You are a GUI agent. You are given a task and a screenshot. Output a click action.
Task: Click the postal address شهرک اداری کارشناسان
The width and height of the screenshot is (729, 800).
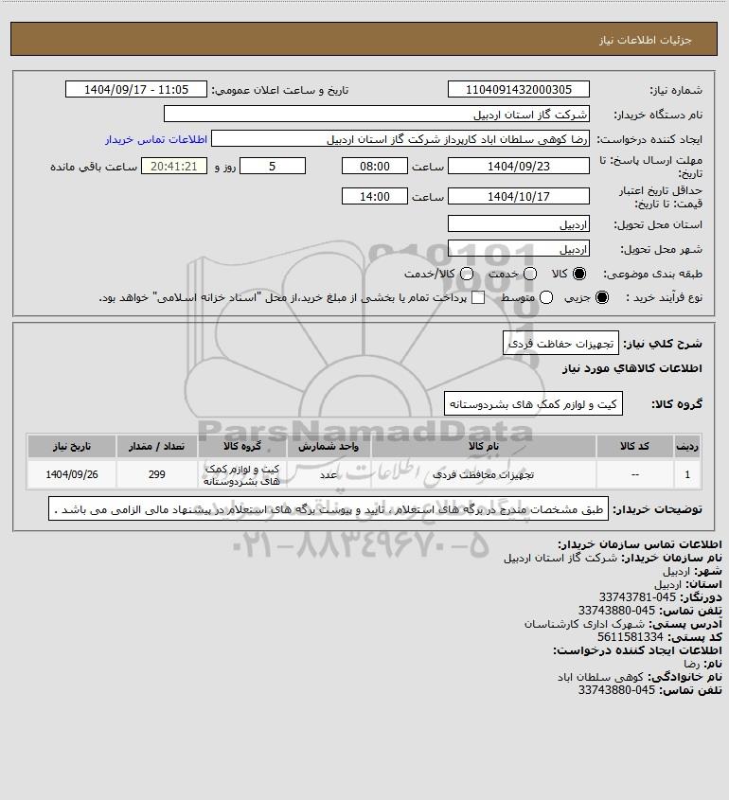pos(585,624)
